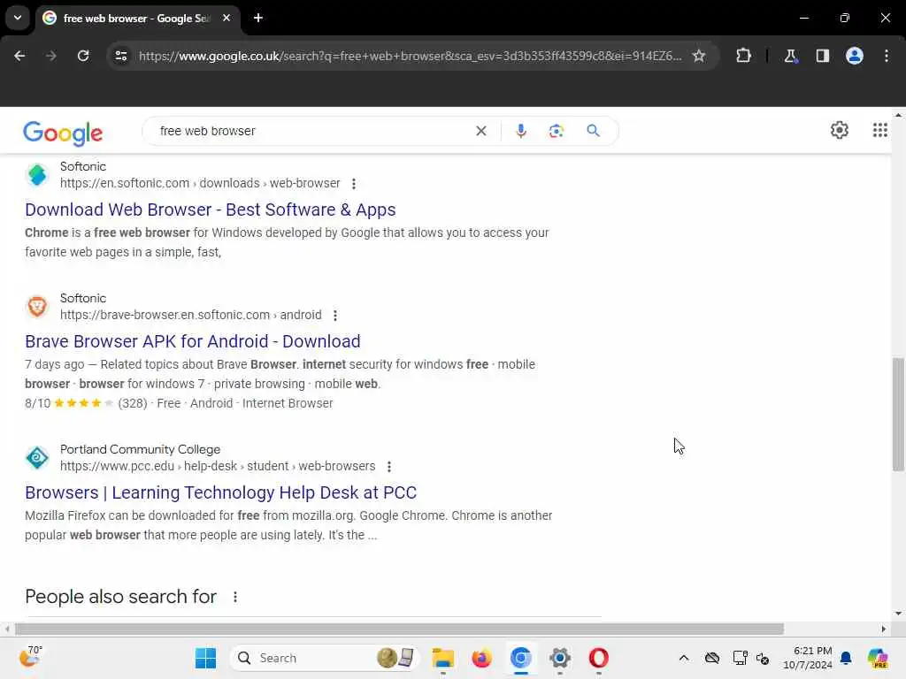The image size is (906, 679).
Task: Click the vertical scrollbar thumb
Action: click(898, 415)
